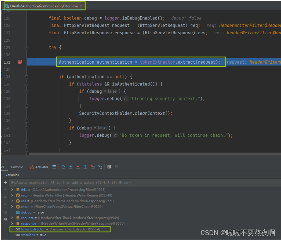
Task: Click the Run to Cursor icon
Action: coord(100,167)
